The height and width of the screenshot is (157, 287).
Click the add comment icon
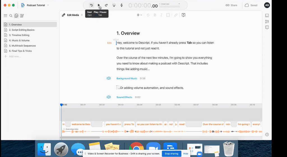tap(183, 15)
